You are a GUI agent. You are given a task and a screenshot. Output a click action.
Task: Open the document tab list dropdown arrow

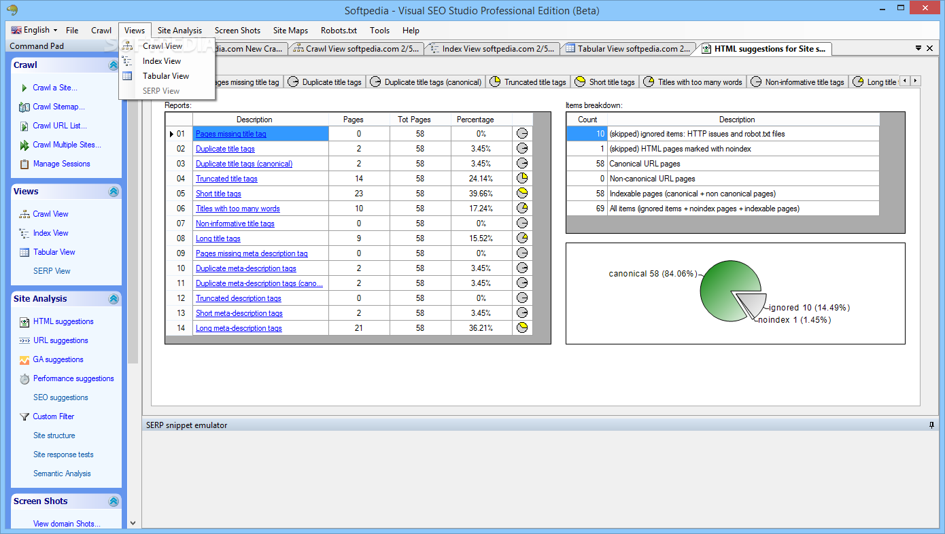pyautogui.click(x=918, y=49)
